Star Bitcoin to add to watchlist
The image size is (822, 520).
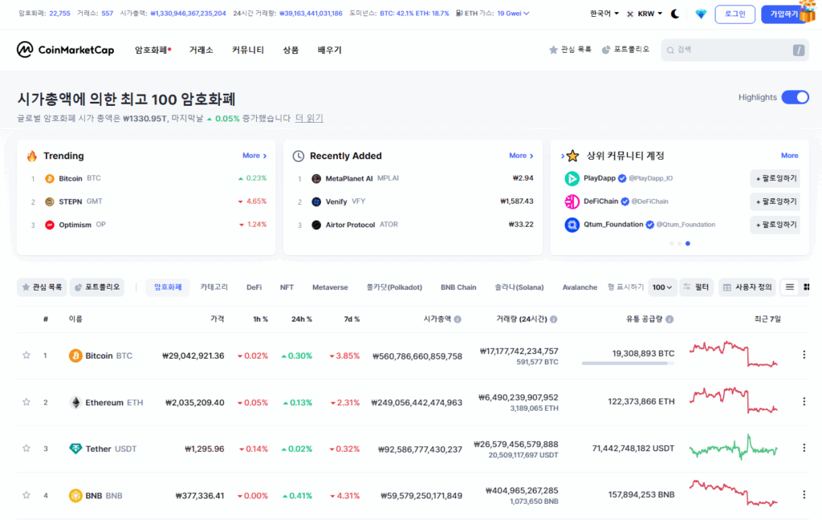[x=26, y=355]
